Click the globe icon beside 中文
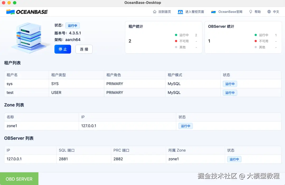Screen dimensions: 285x185 pyautogui.click(x=268, y=12)
